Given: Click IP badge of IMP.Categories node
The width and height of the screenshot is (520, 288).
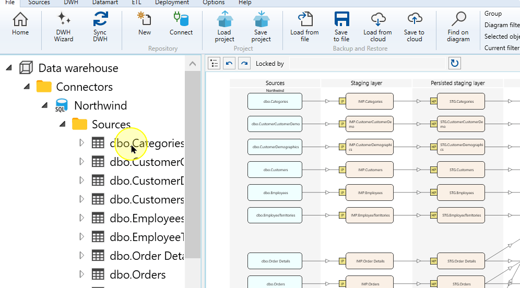Looking at the screenshot, I should tap(342, 101).
